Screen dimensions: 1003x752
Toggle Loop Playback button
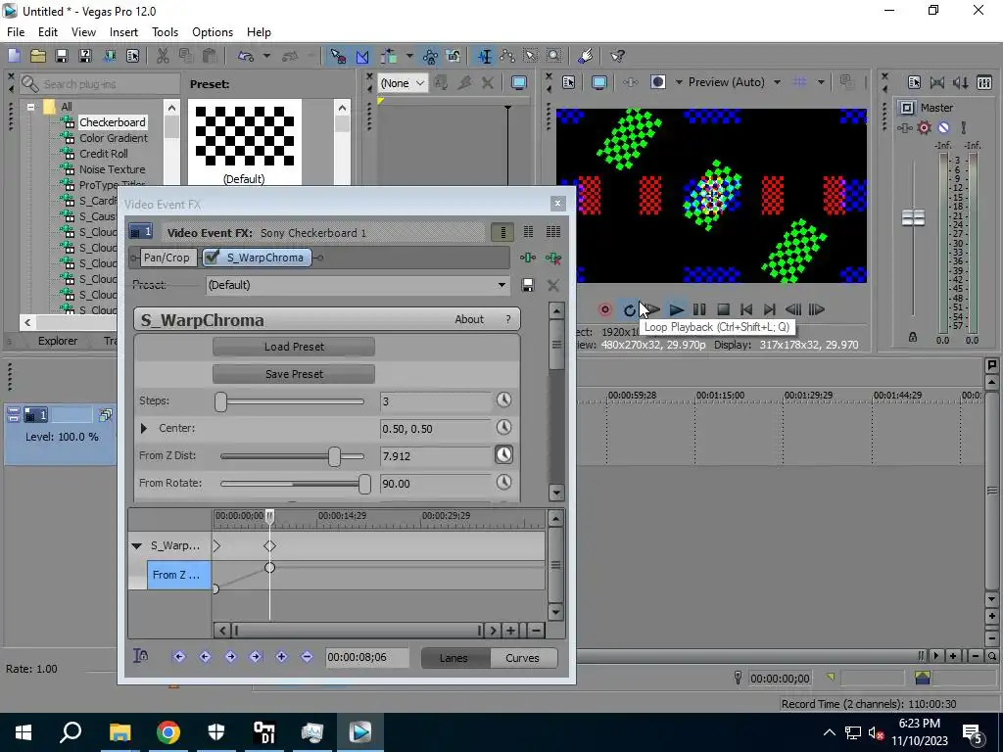coord(630,310)
